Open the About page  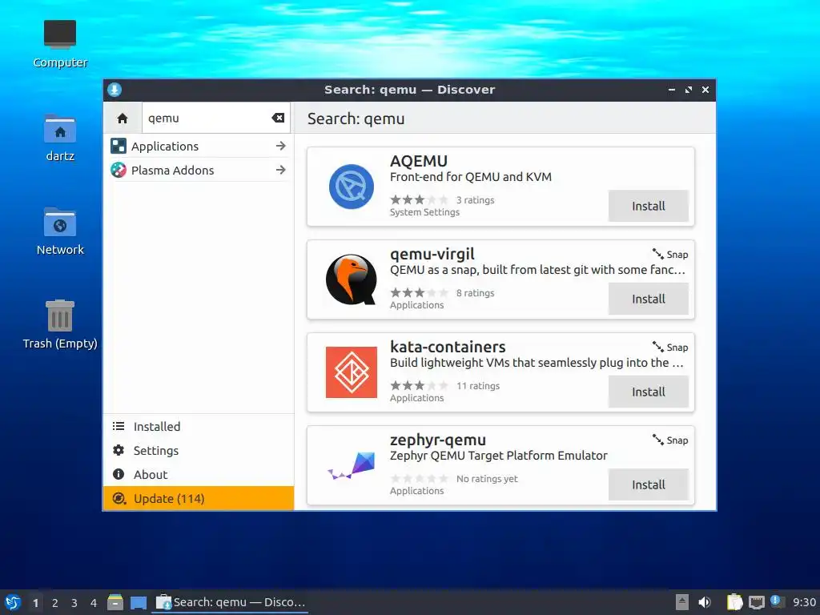click(199, 474)
